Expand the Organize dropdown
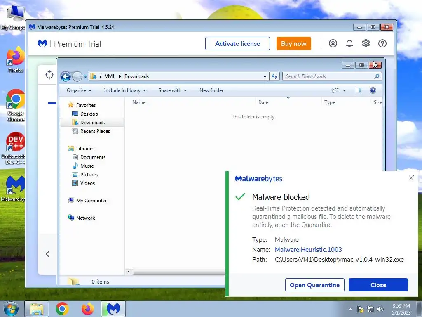The width and height of the screenshot is (422, 317). [79, 90]
